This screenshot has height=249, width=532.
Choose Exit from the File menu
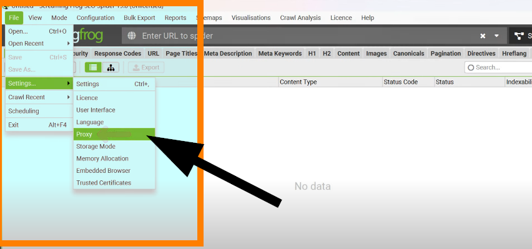(39, 125)
